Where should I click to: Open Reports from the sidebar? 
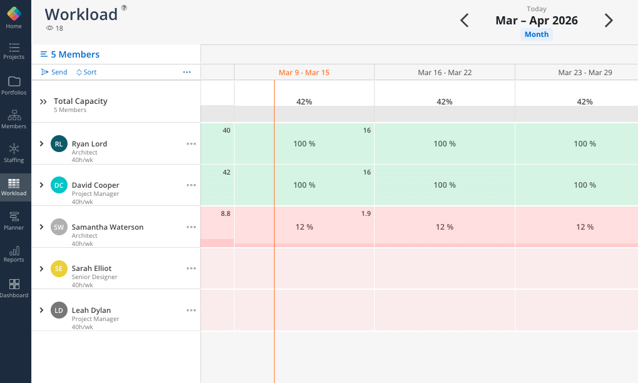(x=14, y=253)
